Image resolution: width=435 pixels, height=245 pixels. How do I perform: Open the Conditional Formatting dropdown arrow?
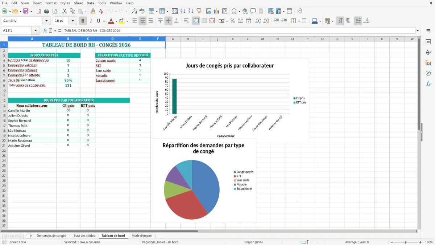pyautogui.click(x=332, y=21)
